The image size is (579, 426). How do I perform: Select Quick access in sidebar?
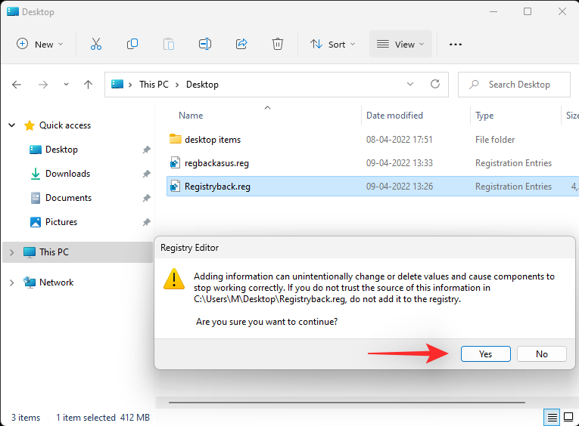(x=65, y=125)
